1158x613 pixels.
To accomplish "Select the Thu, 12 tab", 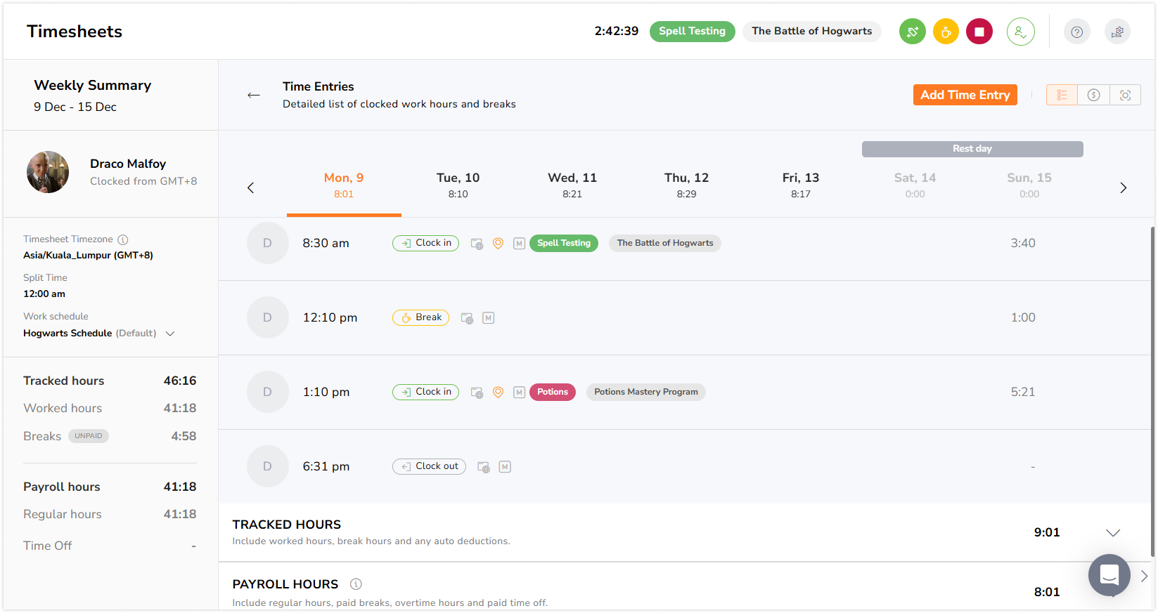I will pos(686,185).
